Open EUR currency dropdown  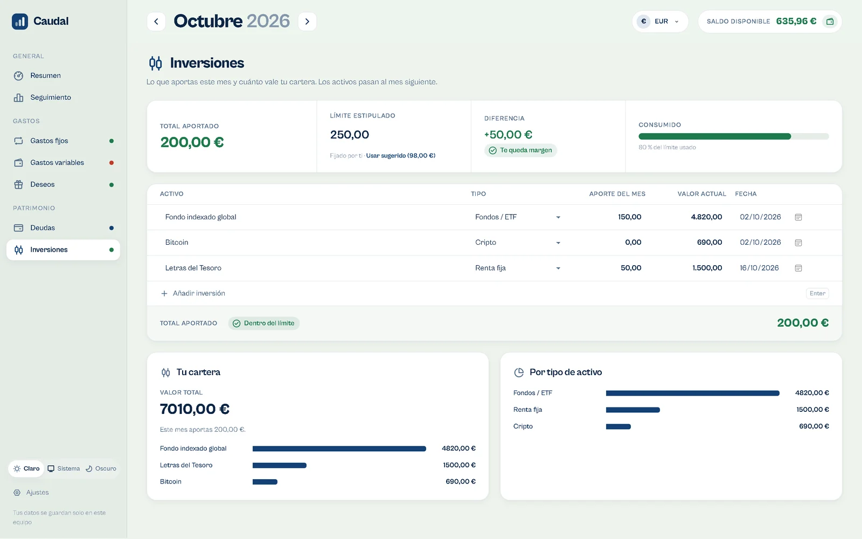click(660, 22)
